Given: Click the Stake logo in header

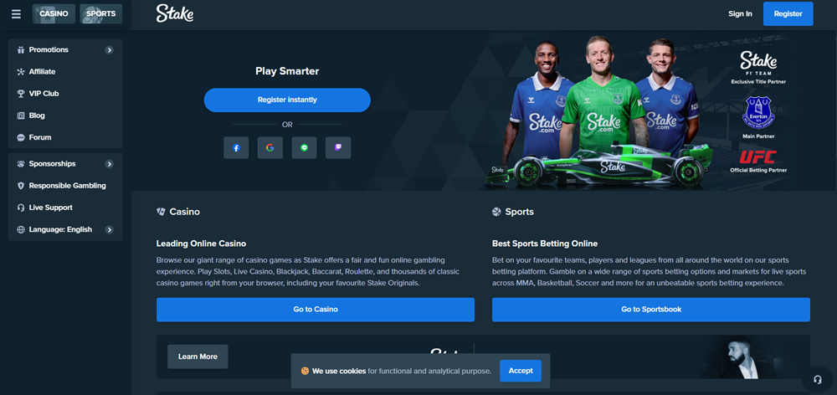Looking at the screenshot, I should (x=175, y=13).
